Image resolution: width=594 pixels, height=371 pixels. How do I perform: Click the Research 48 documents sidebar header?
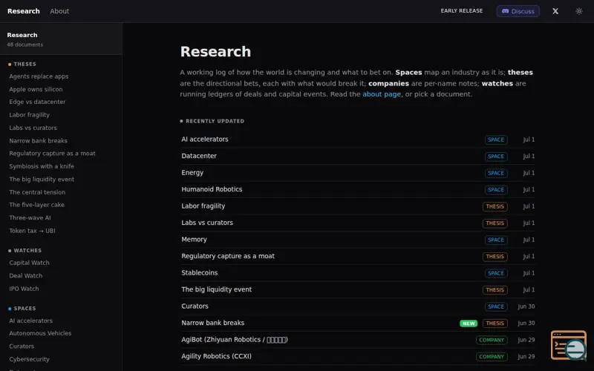coord(61,39)
